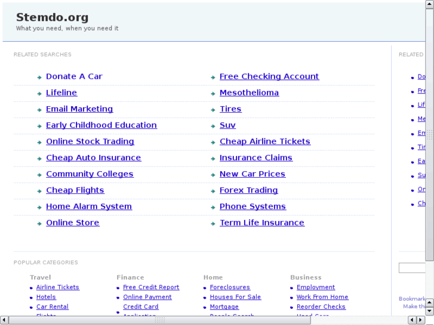Click the scroll-down arrow of the vertical scrollbar
Image resolution: width=434 pixels, height=325 pixels.
429,311
